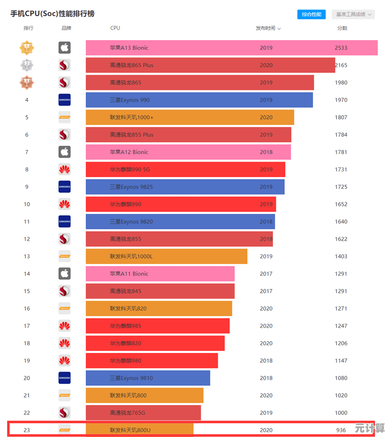
Task: Select the 综合性能 blue tab
Action: [311, 14]
